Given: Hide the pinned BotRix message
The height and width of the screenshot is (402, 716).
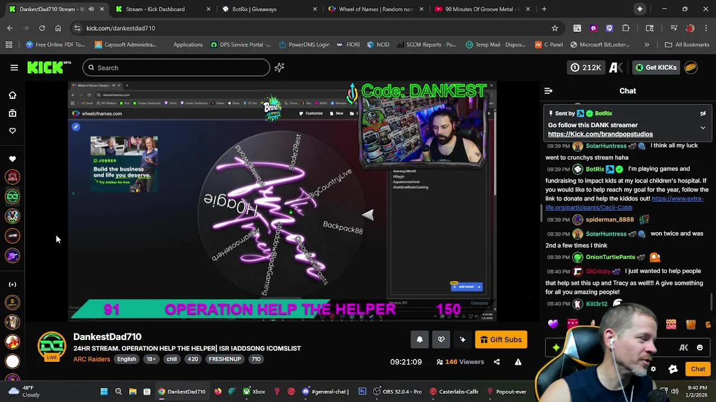Looking at the screenshot, I should point(703,113).
